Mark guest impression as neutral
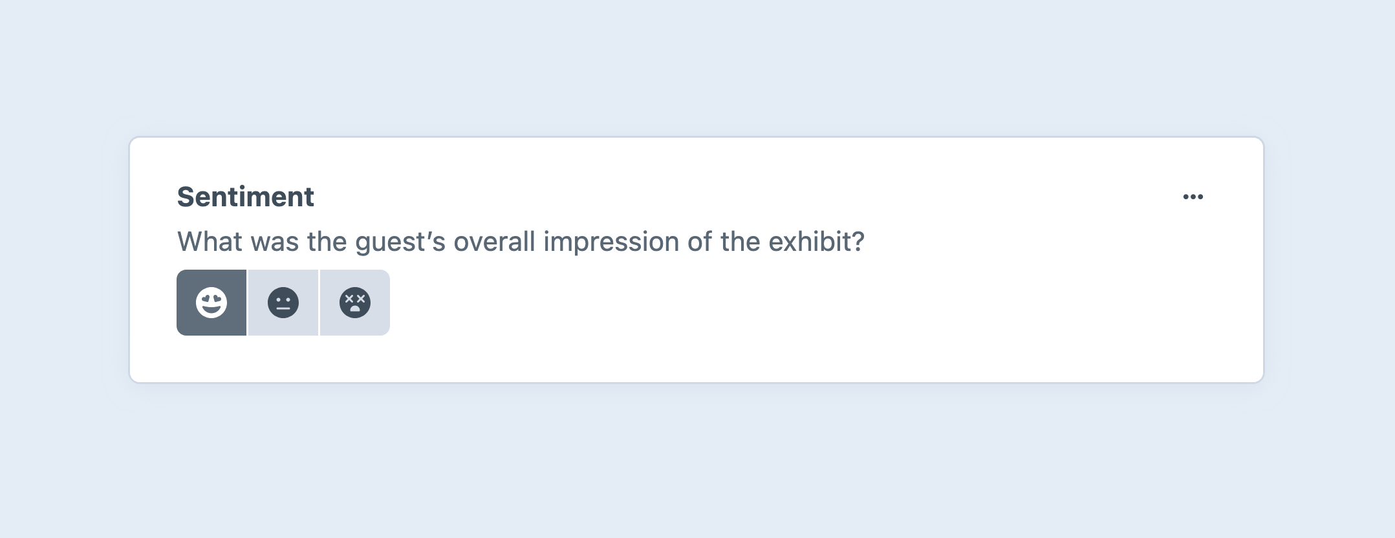The width and height of the screenshot is (1395, 538). [x=283, y=303]
